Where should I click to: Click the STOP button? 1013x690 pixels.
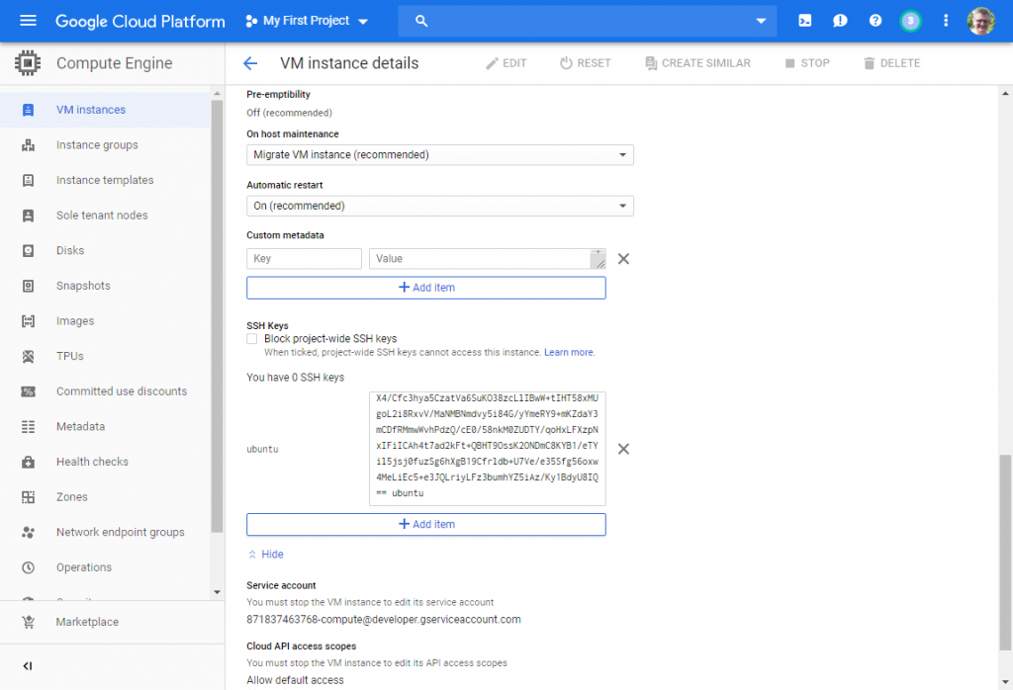coord(807,63)
